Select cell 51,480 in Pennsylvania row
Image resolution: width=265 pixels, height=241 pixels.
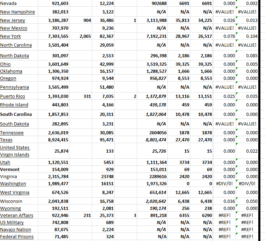pos(103,87)
